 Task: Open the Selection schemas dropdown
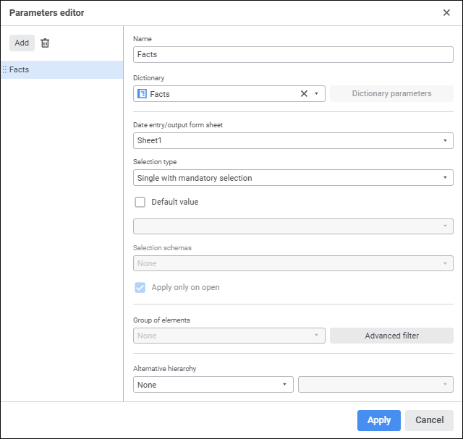(293, 264)
